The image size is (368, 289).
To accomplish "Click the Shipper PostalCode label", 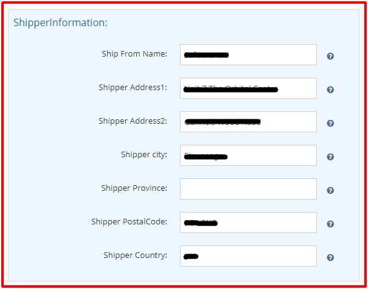I will 129,221.
